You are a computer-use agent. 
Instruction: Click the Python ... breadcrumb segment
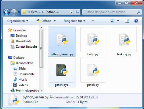(x=52, y=12)
